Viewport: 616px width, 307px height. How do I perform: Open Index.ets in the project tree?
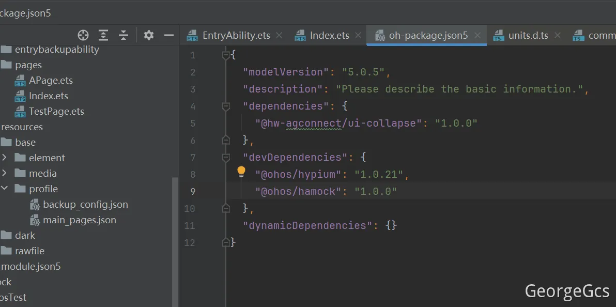point(49,96)
